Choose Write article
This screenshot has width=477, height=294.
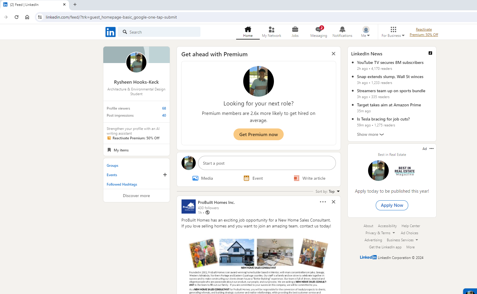coord(310,178)
